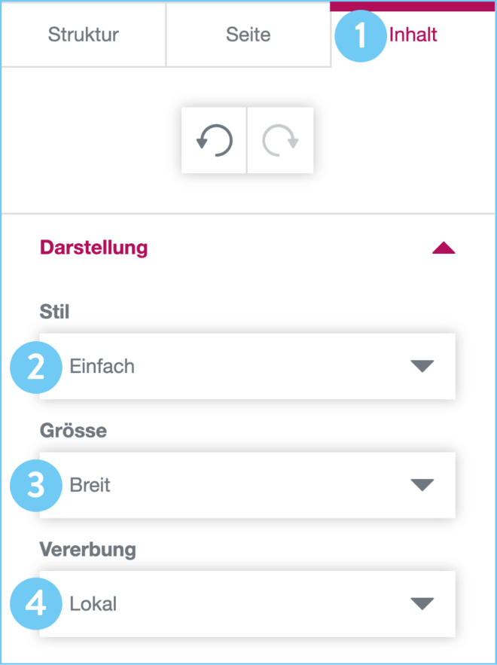
Task: Click the blue number 4 badge
Action: click(35, 604)
